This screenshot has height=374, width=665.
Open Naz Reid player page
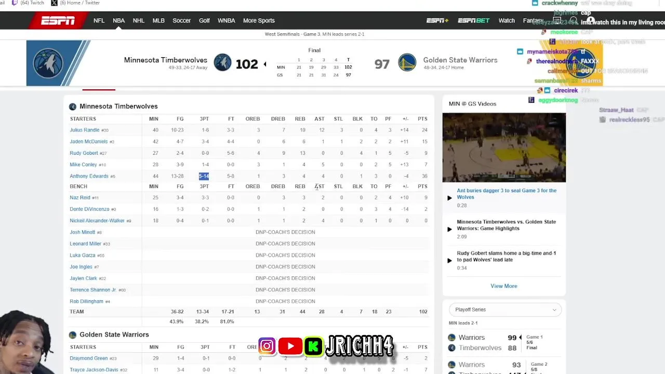pyautogui.click(x=80, y=197)
